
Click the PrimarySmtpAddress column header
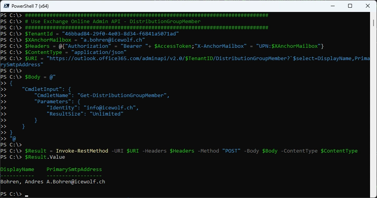pyautogui.click(x=74, y=169)
